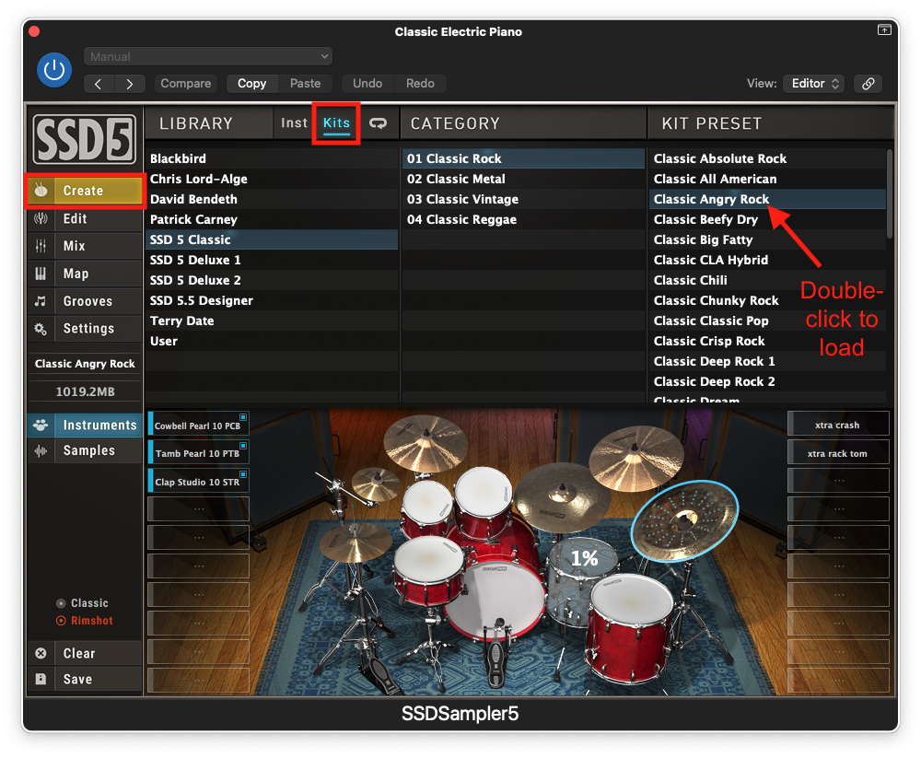Click the Clear button
Image resolution: width=921 pixels, height=758 pixels.
point(85,653)
